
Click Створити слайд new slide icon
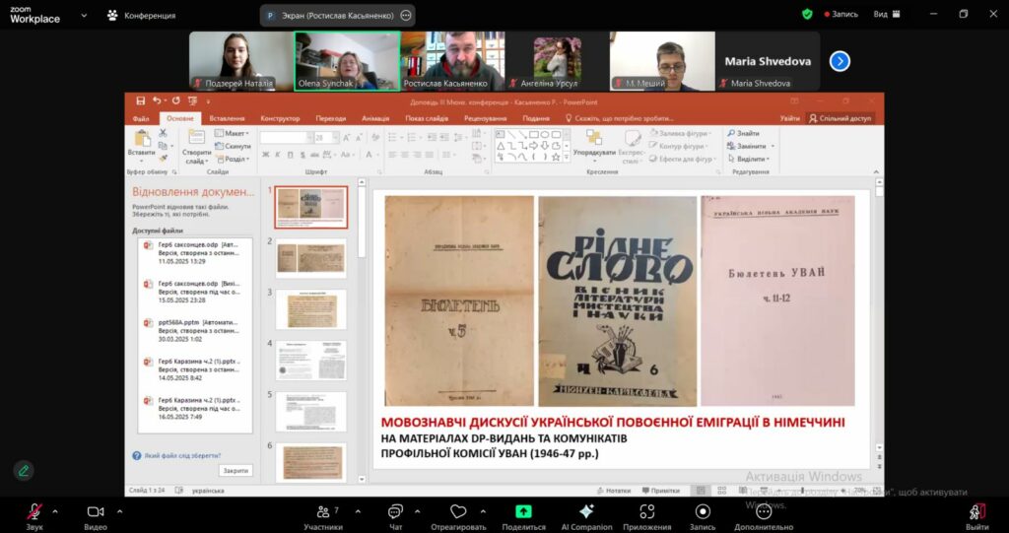pos(196,137)
